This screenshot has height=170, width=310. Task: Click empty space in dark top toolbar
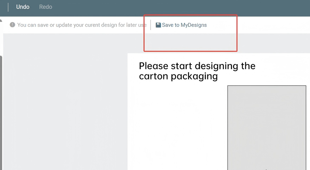[x=177, y=7]
